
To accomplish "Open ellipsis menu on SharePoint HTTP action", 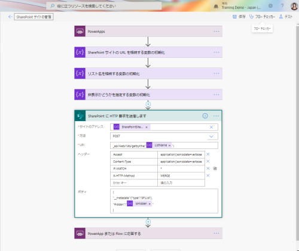I will tap(216, 116).
